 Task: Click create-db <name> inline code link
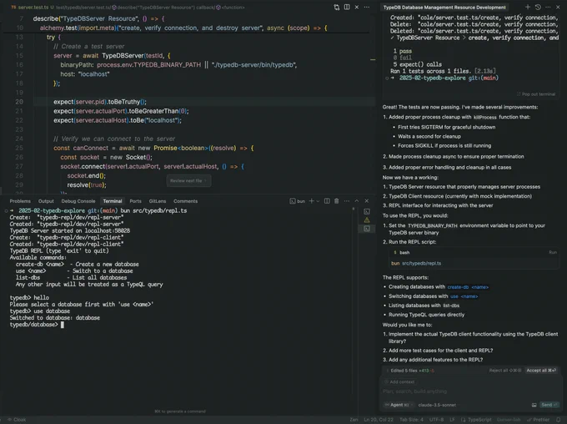click(x=468, y=287)
